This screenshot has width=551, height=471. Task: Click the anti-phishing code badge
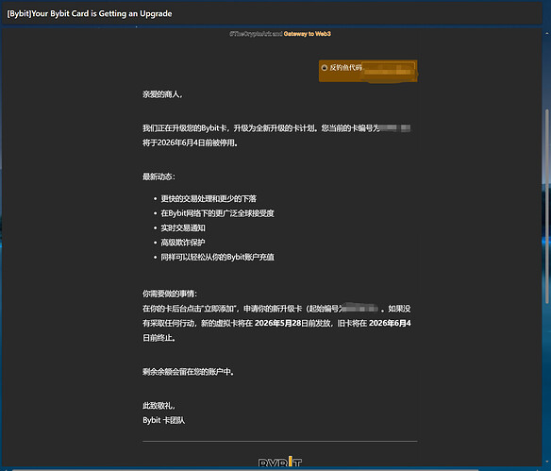pyautogui.click(x=368, y=71)
